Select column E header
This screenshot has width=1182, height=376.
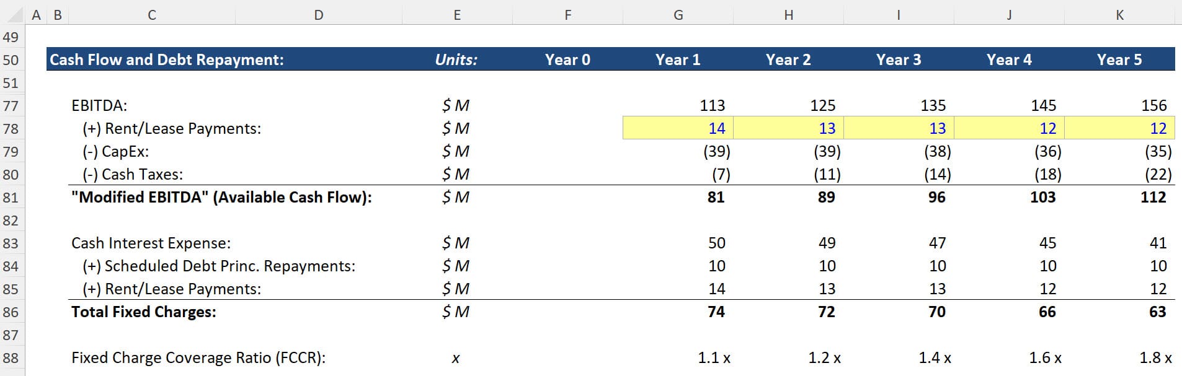456,15
